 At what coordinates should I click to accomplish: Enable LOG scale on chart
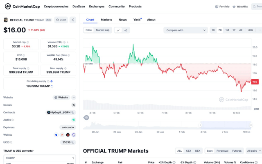tap(250, 30)
